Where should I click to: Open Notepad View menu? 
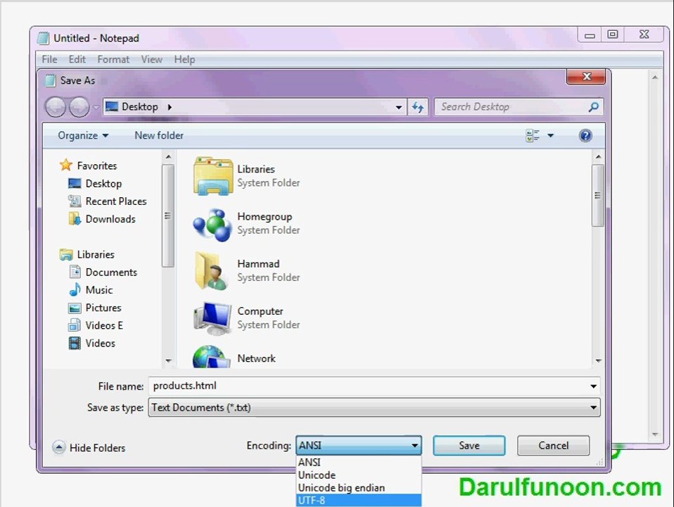click(x=152, y=59)
